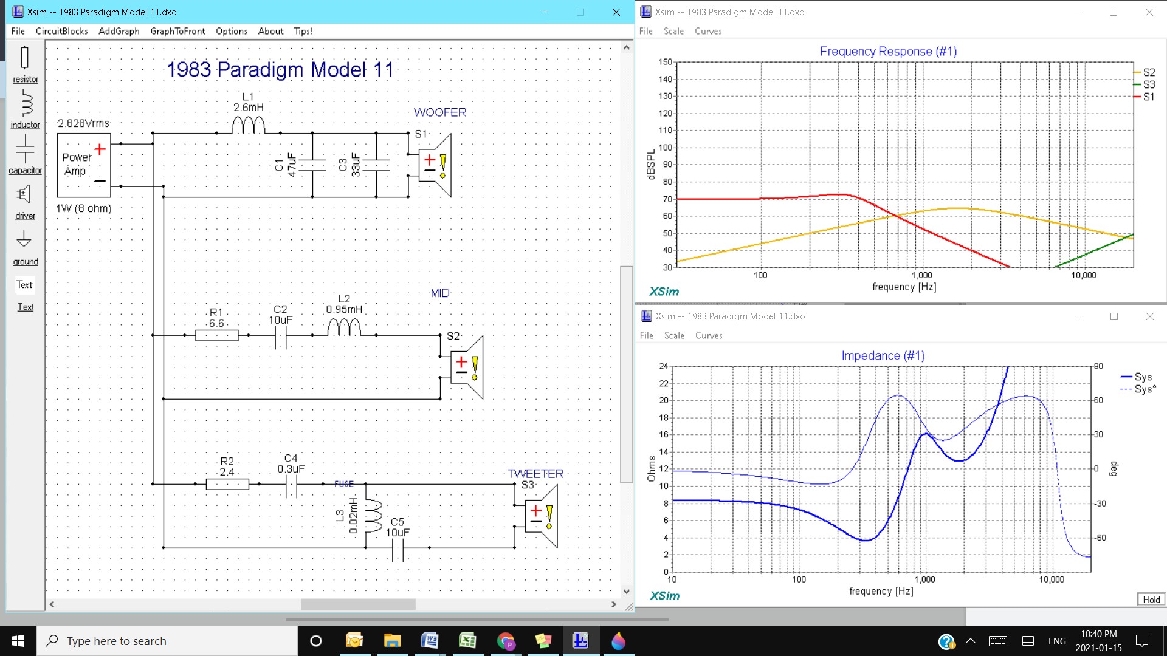
Task: Open Scale menu in Impedance window
Action: 674,335
